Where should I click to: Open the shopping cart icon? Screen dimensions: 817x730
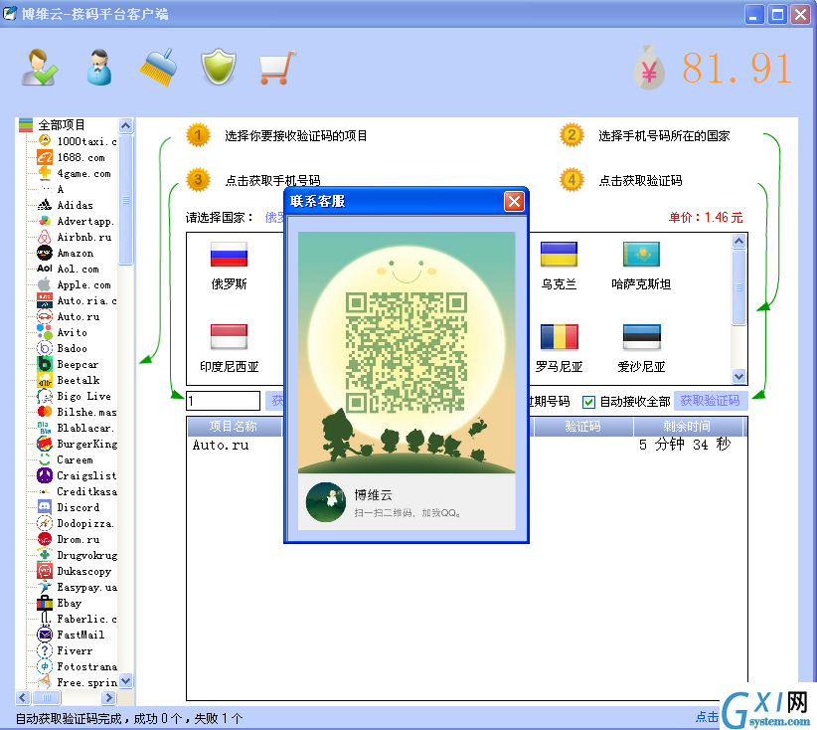277,67
